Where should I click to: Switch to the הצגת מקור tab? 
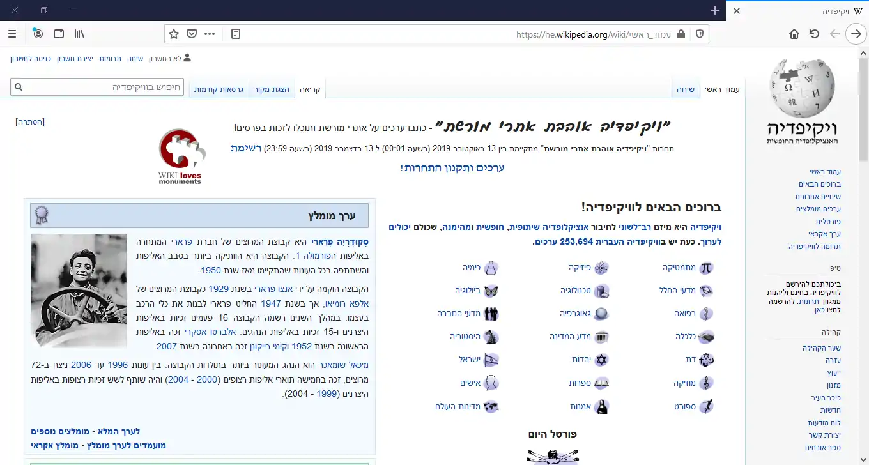pos(272,89)
